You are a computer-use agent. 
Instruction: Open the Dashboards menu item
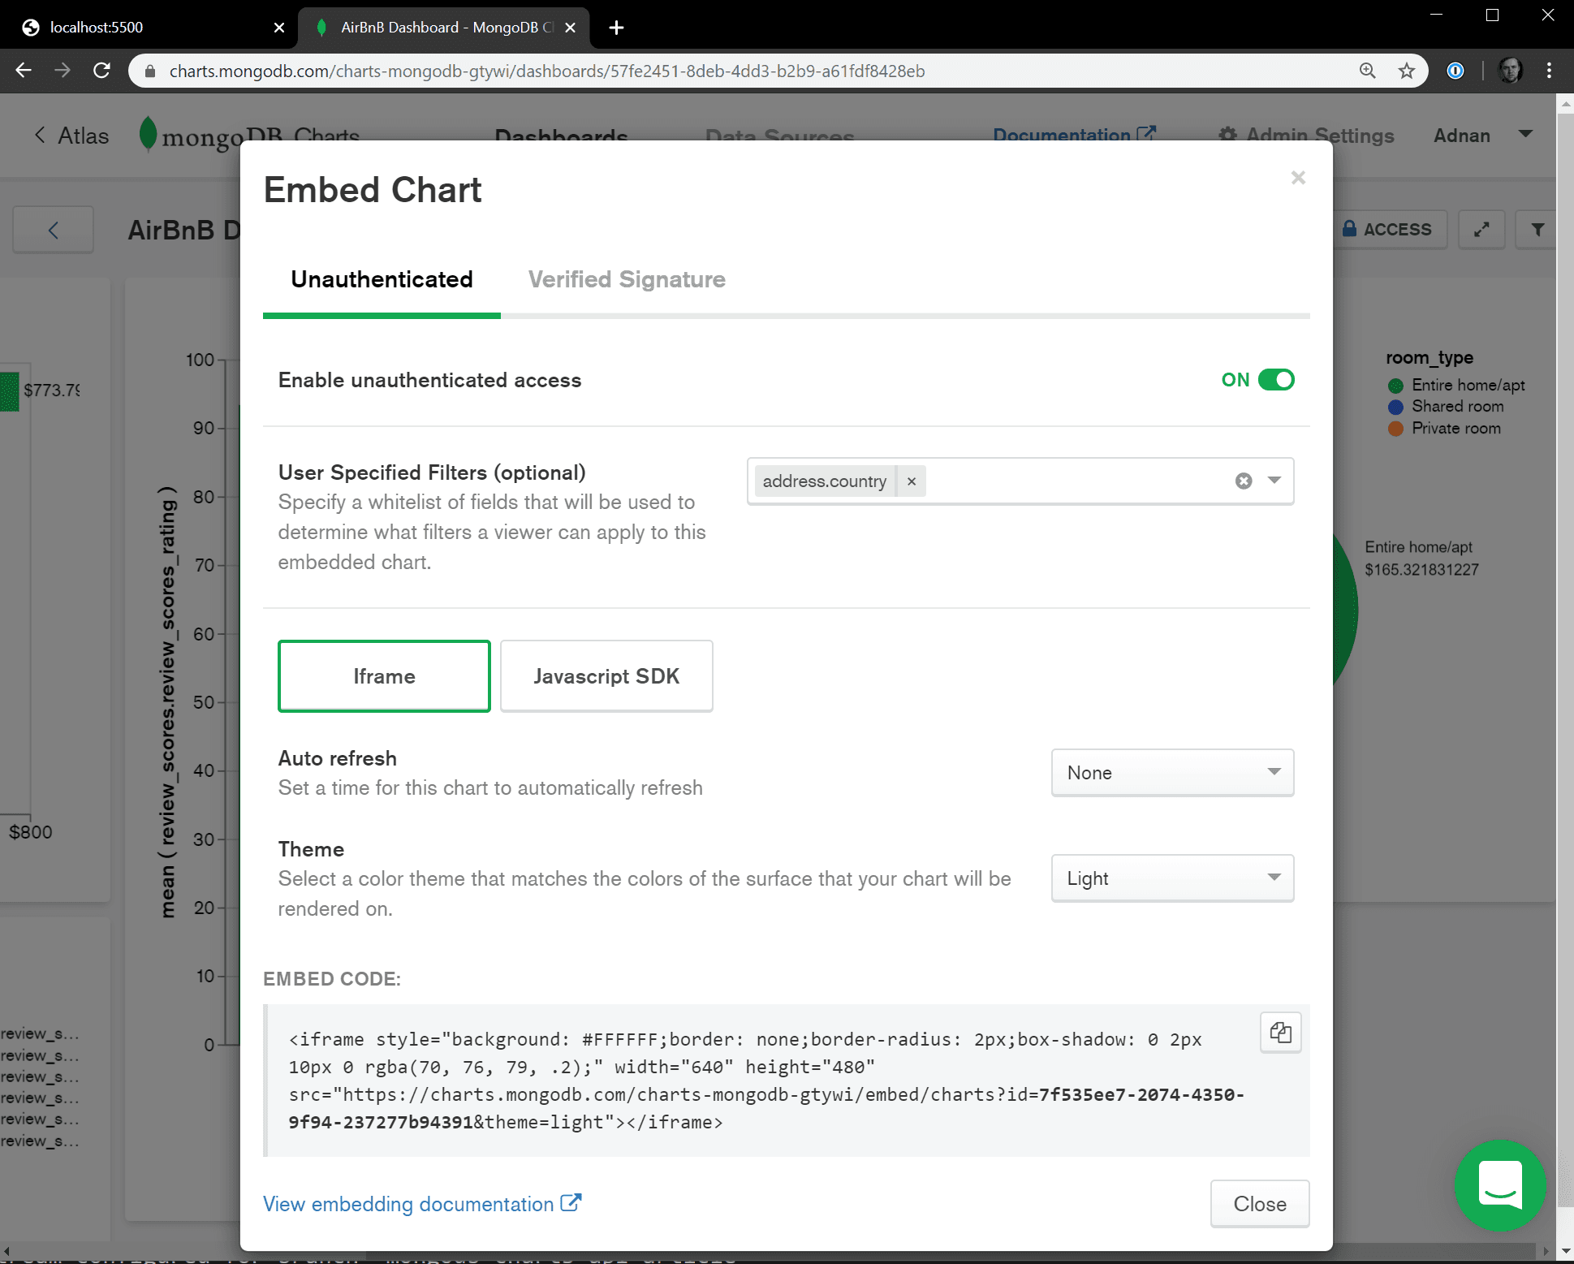coord(561,136)
